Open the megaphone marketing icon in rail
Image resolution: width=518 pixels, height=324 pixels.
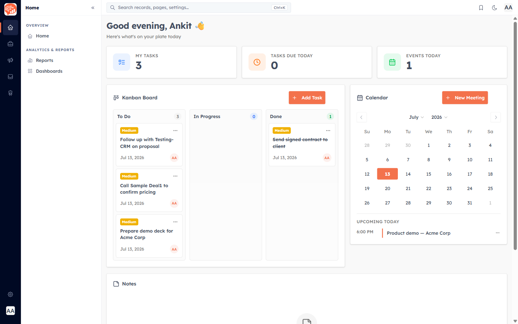click(x=10, y=60)
